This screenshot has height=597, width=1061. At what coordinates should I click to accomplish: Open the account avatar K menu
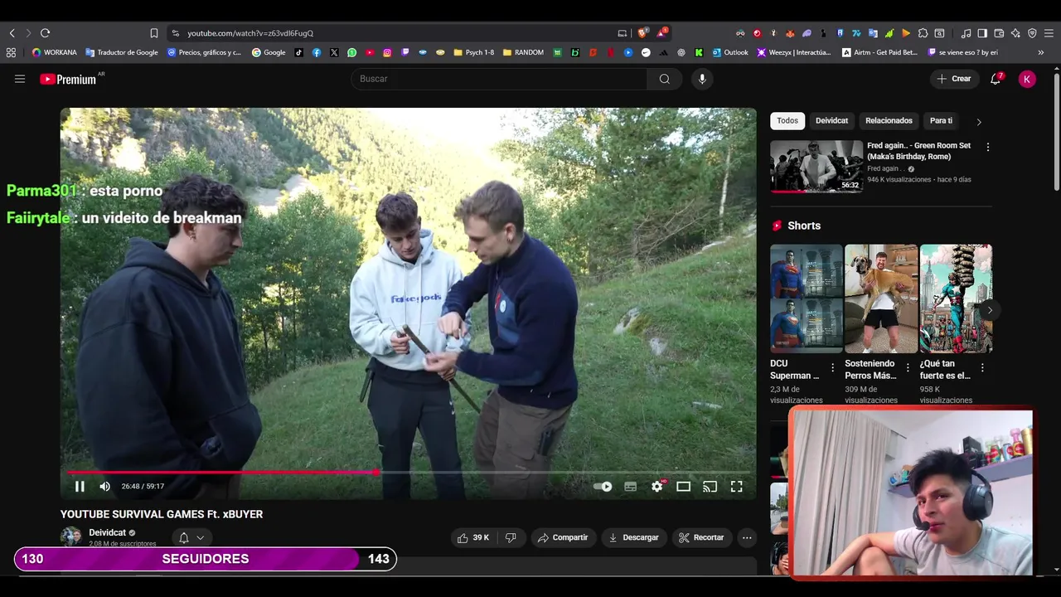click(1027, 79)
